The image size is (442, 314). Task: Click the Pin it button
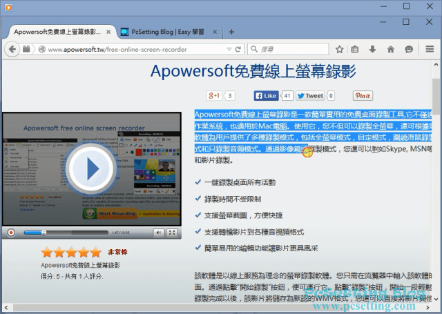pos(363,96)
